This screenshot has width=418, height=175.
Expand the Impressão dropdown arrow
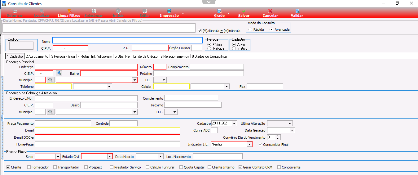pyautogui.click(x=183, y=13)
